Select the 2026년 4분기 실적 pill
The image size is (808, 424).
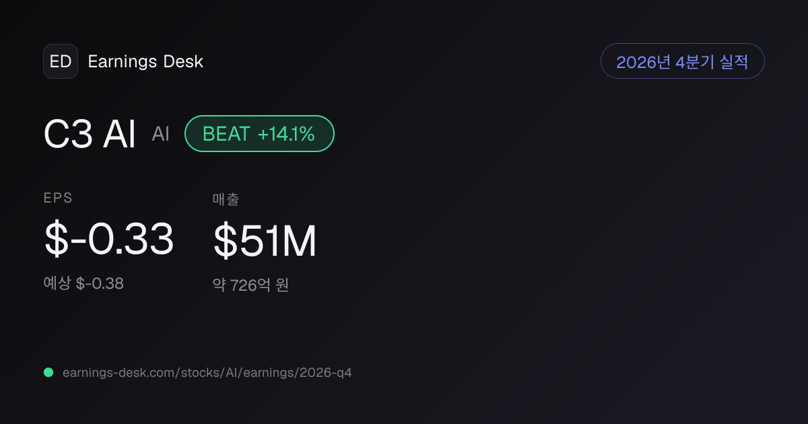682,61
